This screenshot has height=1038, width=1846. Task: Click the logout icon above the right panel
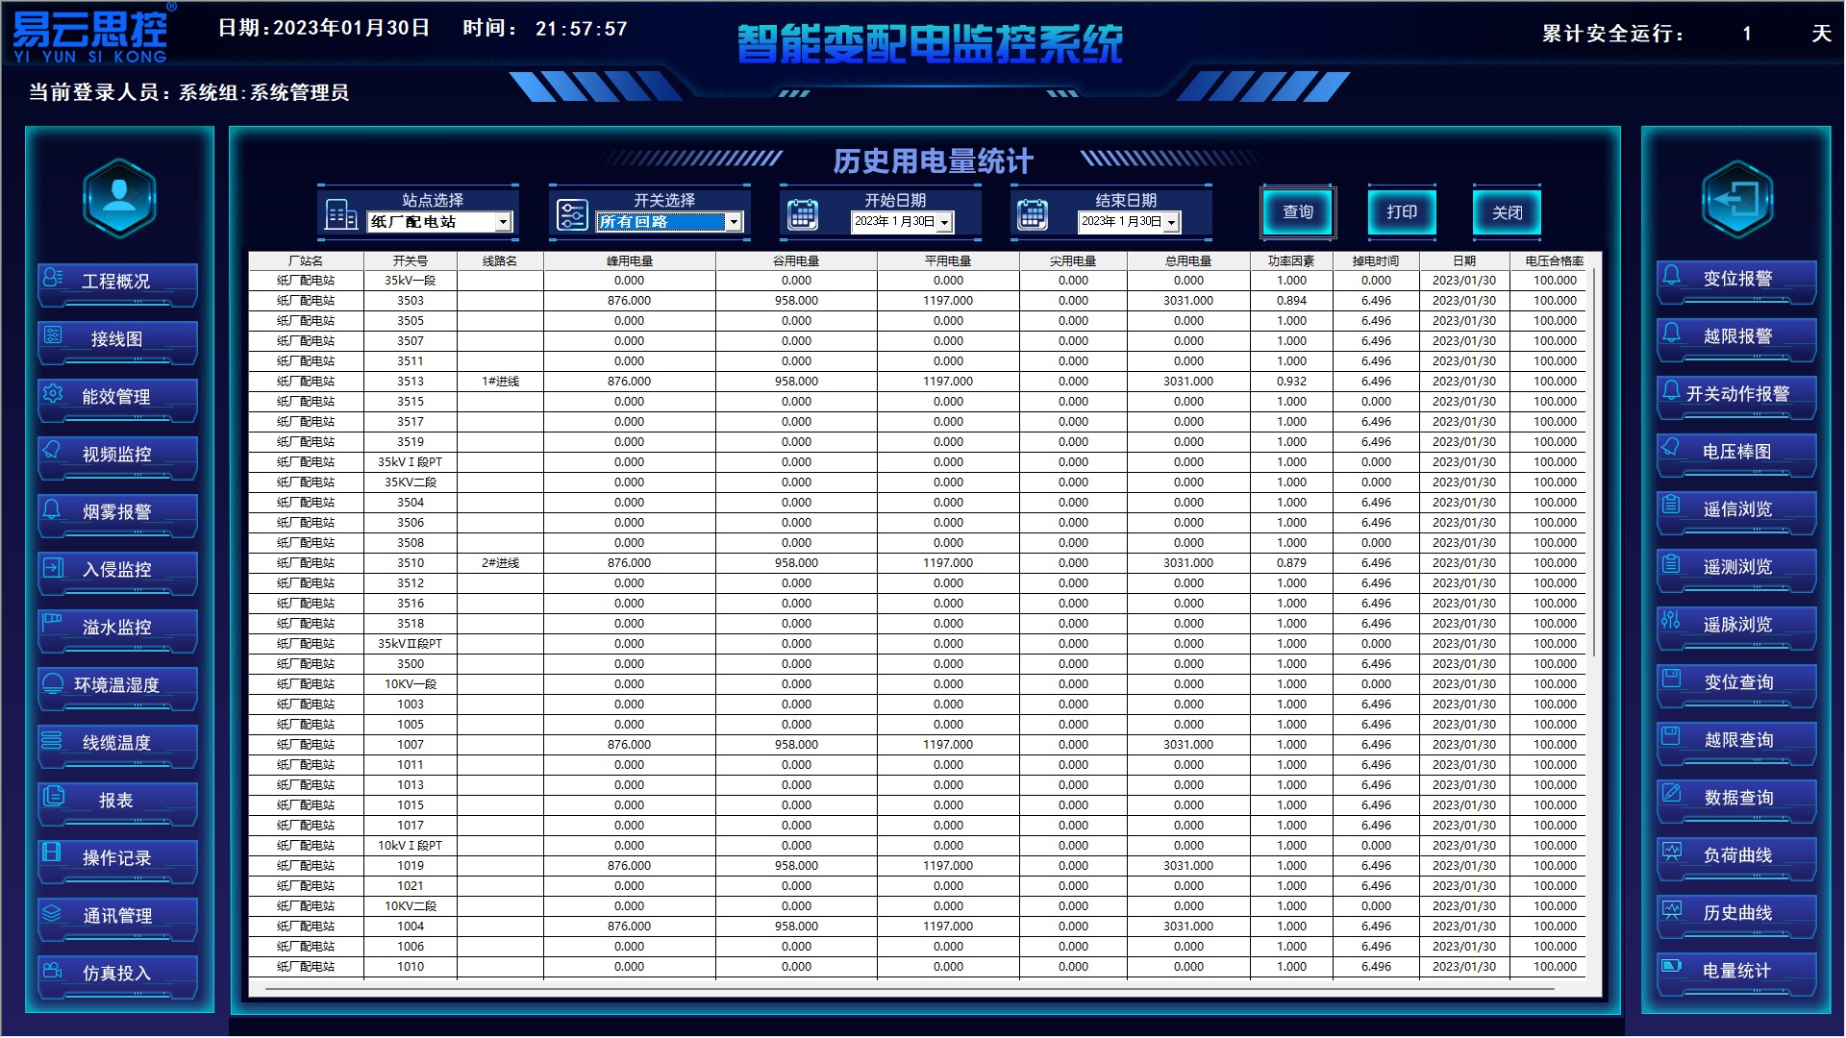1735,199
